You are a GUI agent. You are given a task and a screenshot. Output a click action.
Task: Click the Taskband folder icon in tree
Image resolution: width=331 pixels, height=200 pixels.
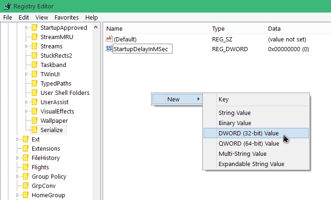34,65
